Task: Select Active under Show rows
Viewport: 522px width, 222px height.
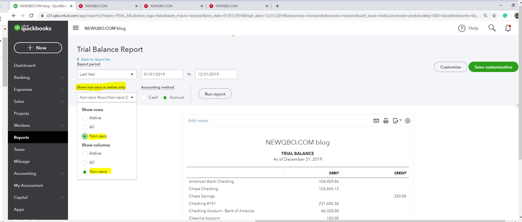Action: tap(85, 118)
